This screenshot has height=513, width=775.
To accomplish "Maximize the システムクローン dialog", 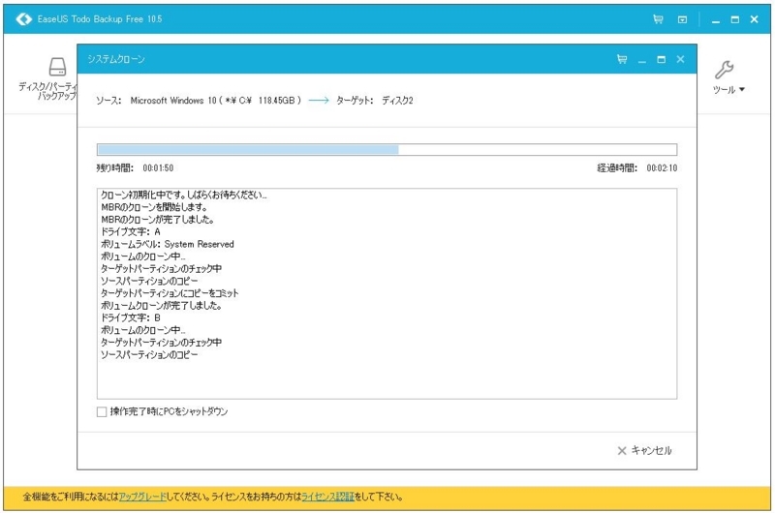I will 661,59.
